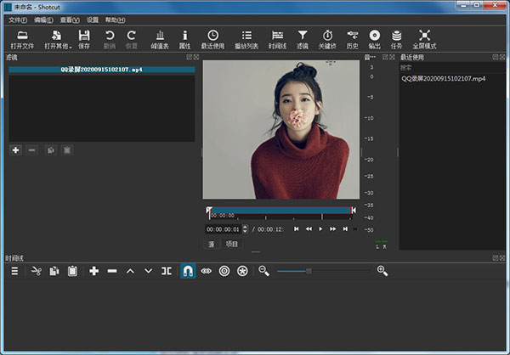Click the scissors cut icon in timeline toolbar
The image size is (510, 355).
pos(37,271)
